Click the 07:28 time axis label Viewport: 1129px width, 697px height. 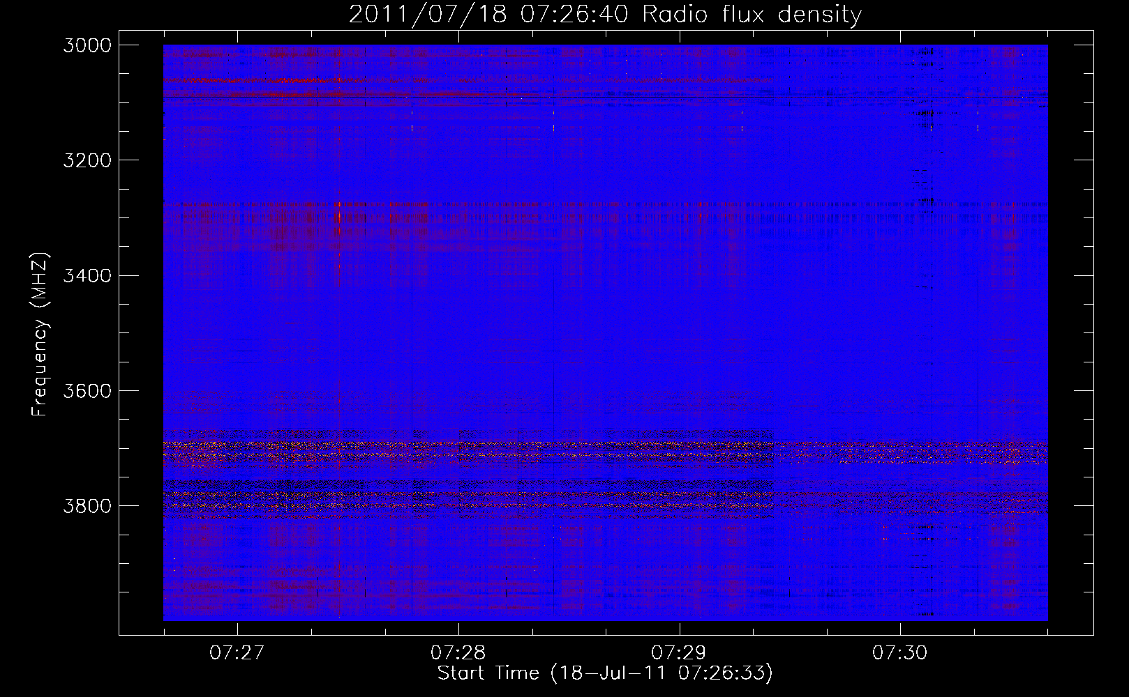click(458, 653)
